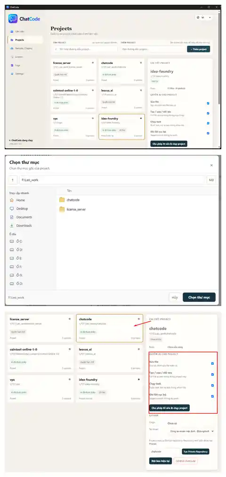The image size is (226, 477).
Task: Click Cho phép AI sửa & chạy project under chatcode
Action: [x=169, y=408]
